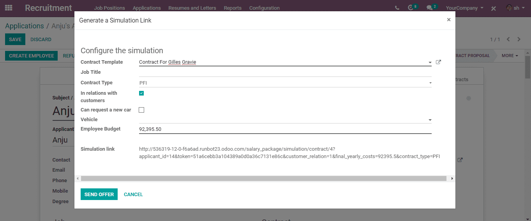This screenshot has width=531, height=221.
Task: Click the SEND OFFER button
Action: click(99, 194)
